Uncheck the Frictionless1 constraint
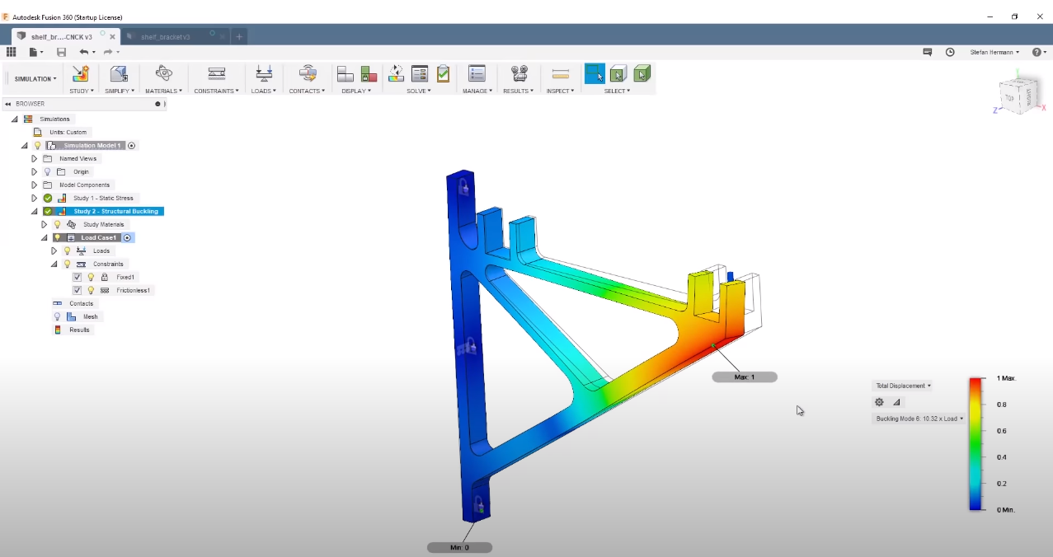 [77, 290]
